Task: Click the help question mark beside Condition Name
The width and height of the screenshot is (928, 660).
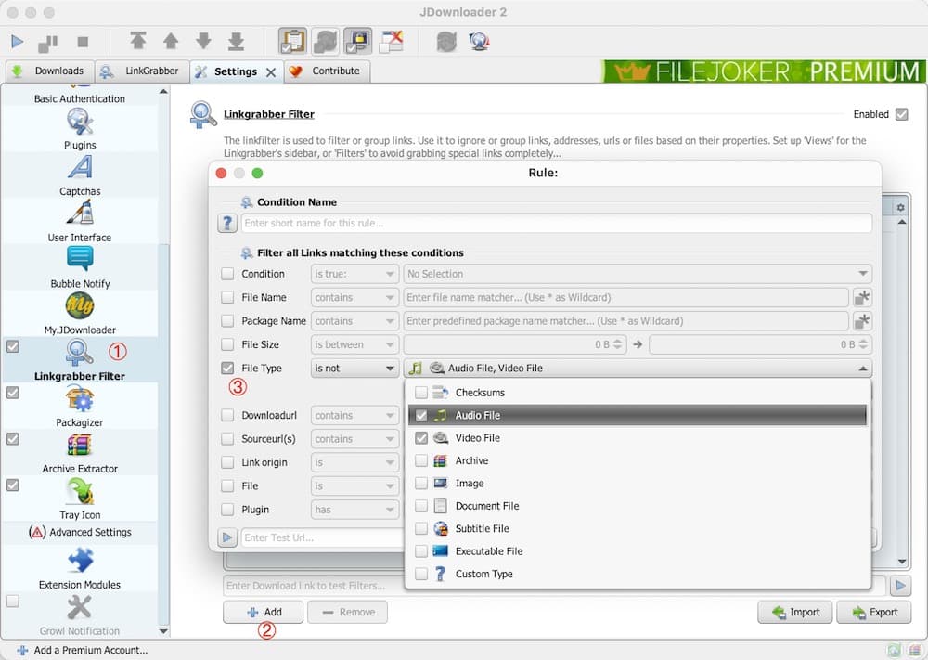Action: (x=227, y=223)
